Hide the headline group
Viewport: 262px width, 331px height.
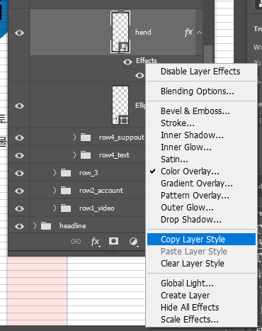[19, 226]
